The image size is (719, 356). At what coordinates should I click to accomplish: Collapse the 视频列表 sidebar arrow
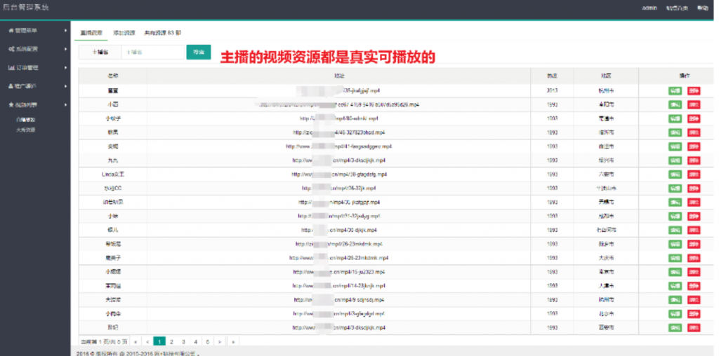(x=66, y=105)
